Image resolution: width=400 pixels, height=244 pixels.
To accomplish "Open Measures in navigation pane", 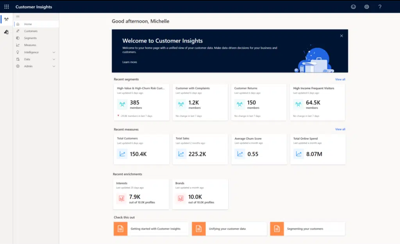I will tap(30, 45).
